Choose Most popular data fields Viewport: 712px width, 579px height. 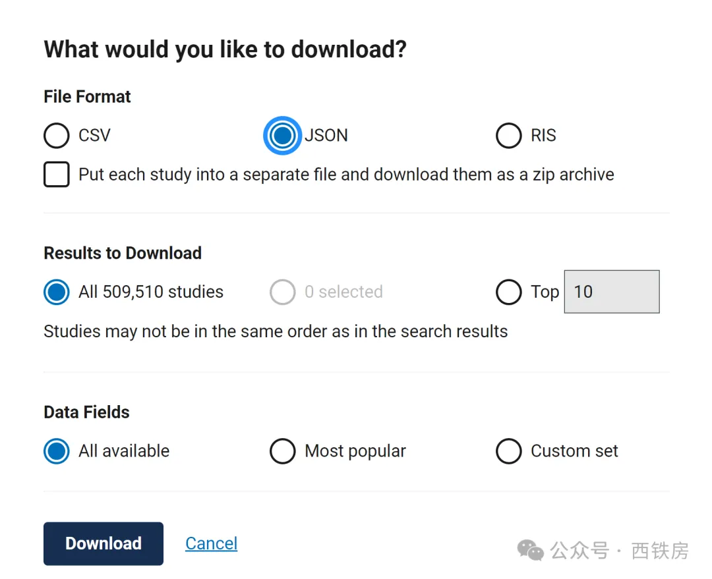pos(282,451)
